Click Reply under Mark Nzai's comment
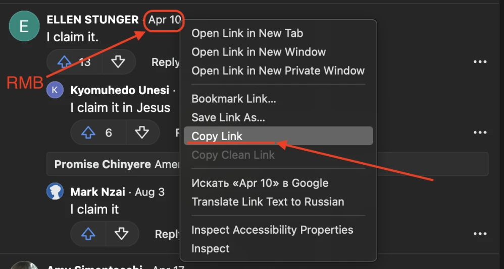Screen dimensions: 504x269 (x=168, y=234)
